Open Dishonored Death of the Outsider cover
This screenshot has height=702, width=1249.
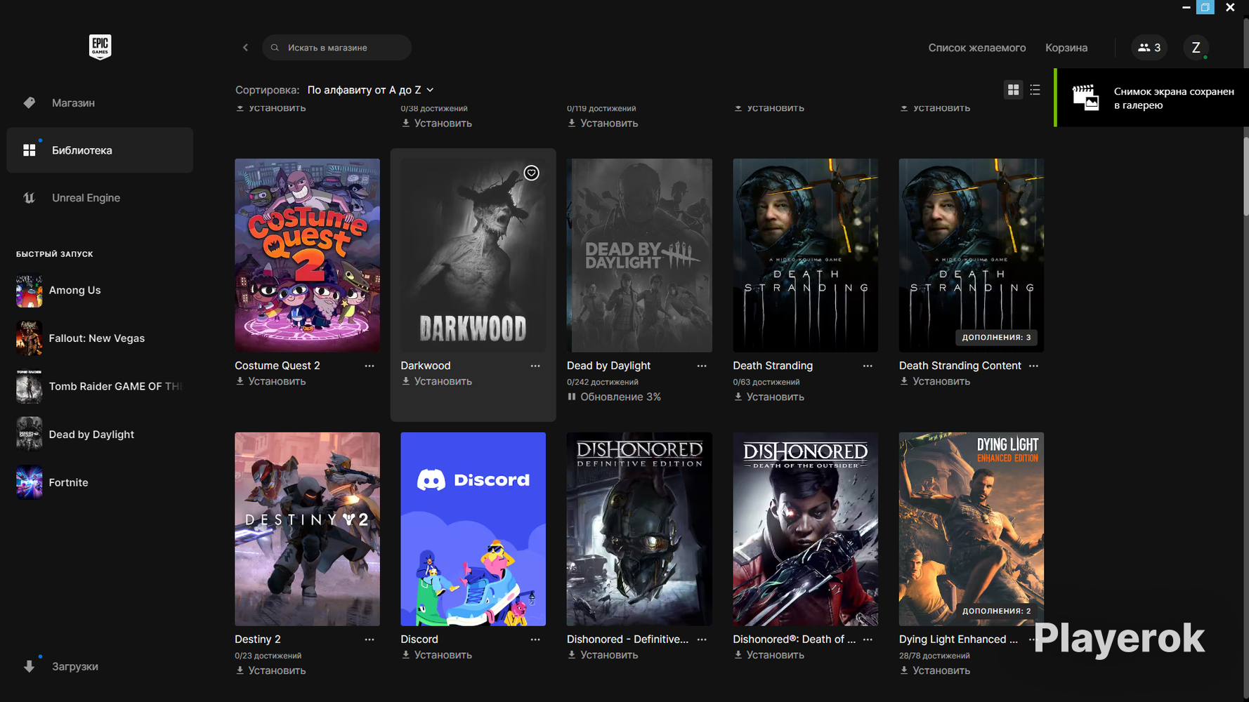coord(805,529)
